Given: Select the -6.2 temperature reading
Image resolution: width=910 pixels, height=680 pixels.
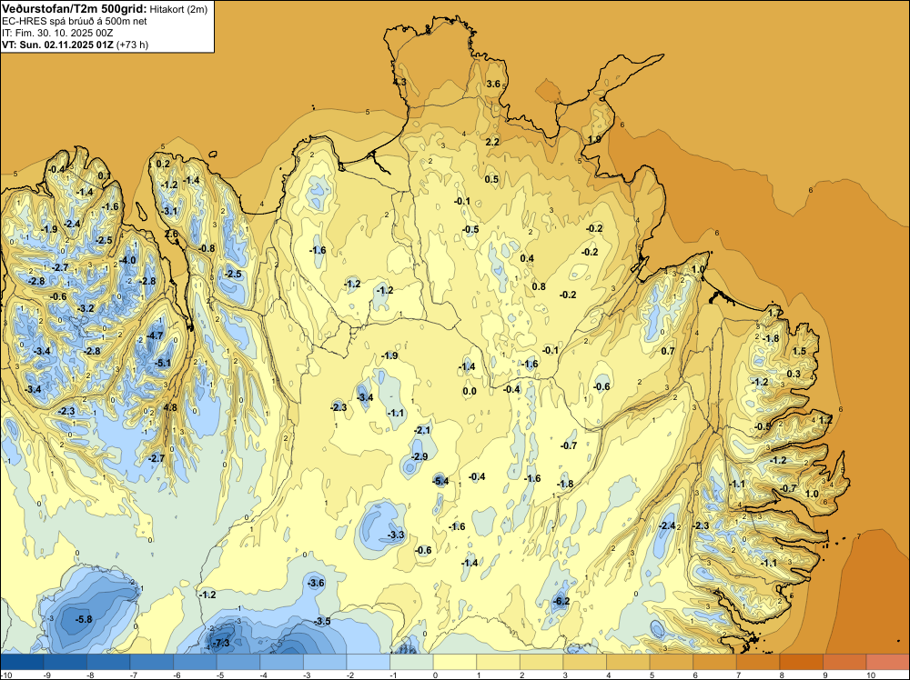Looking at the screenshot, I should click(561, 601).
